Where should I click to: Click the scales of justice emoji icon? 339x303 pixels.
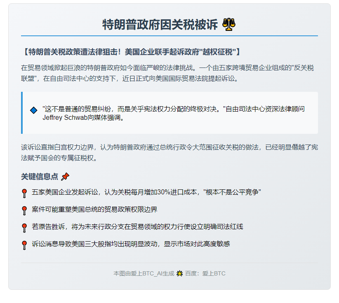(229, 24)
